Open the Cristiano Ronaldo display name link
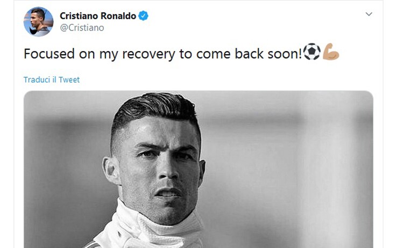The width and height of the screenshot is (397, 248). point(98,16)
